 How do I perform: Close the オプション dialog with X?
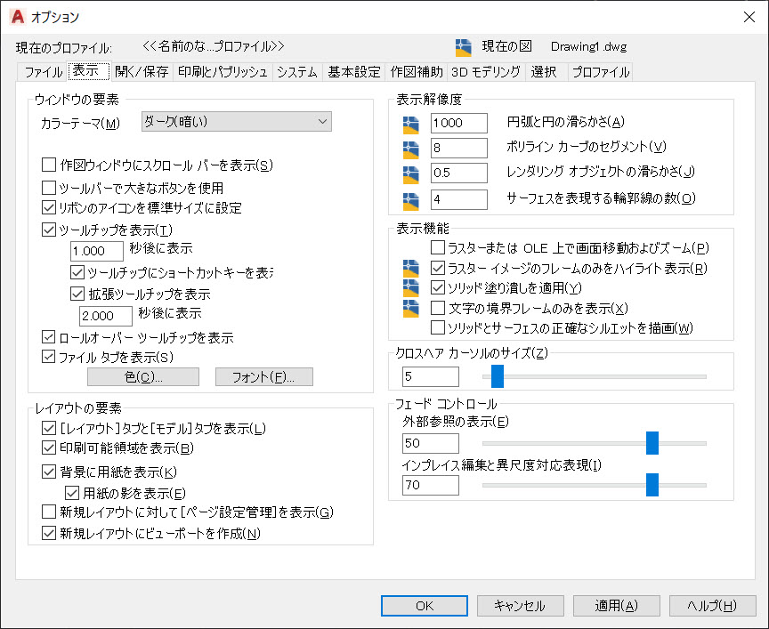pyautogui.click(x=749, y=17)
